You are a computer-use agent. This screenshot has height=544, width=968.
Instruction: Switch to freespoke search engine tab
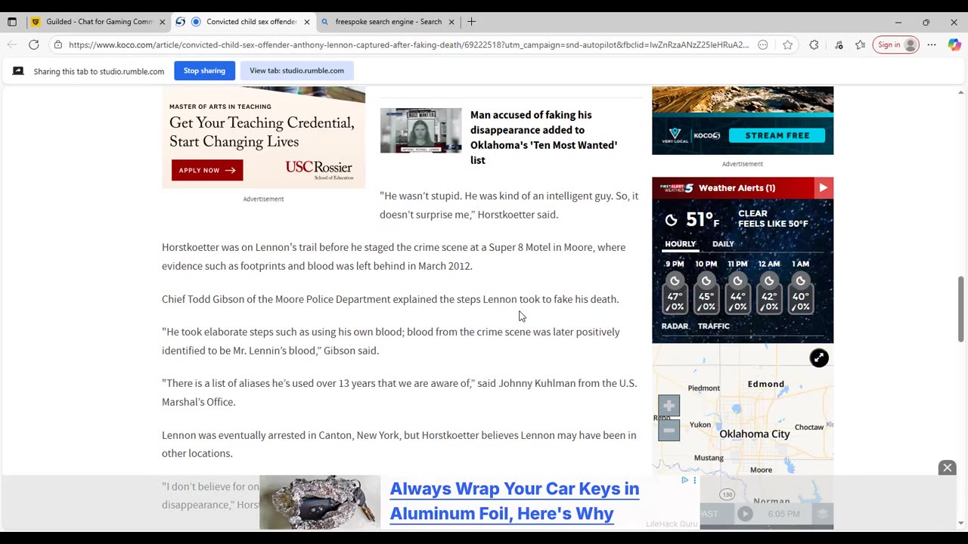[387, 22]
